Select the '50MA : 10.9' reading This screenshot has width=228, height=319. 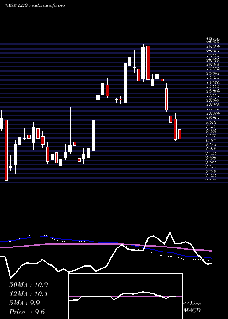click(28, 285)
